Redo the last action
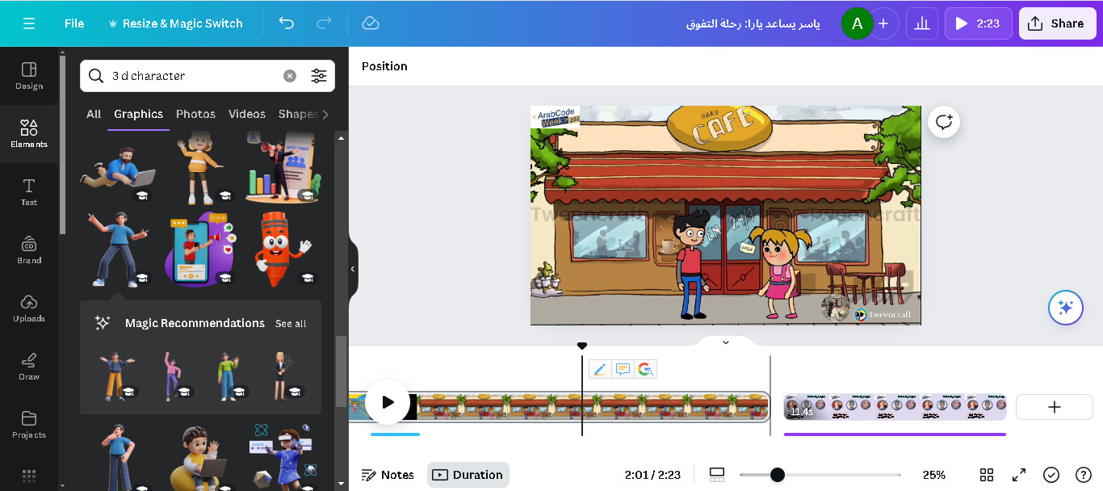The image size is (1103, 491). (324, 23)
